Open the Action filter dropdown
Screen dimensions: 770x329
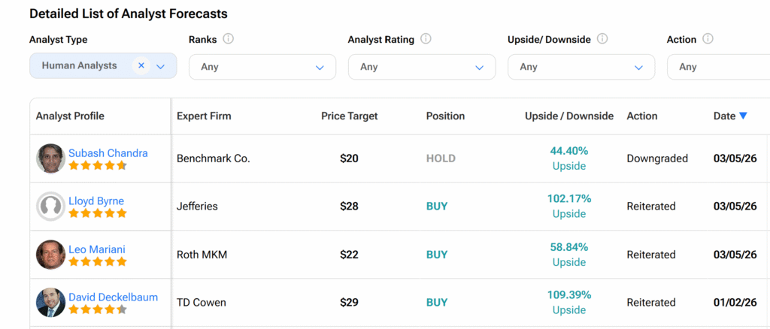tap(718, 67)
